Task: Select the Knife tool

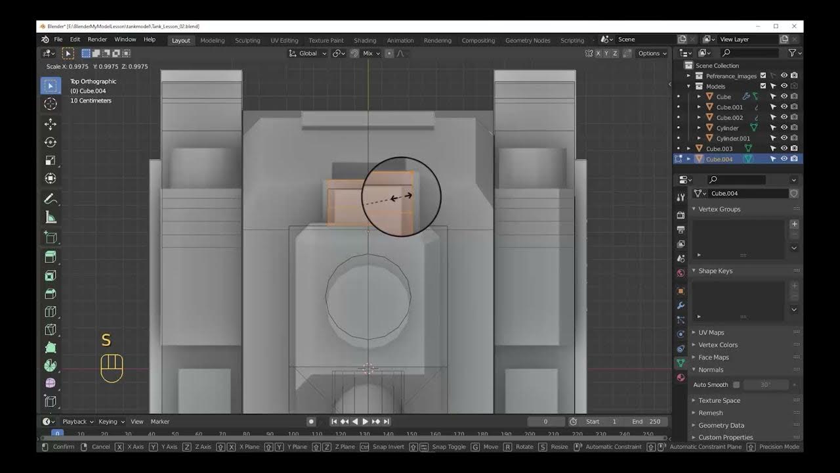Action: (x=51, y=330)
